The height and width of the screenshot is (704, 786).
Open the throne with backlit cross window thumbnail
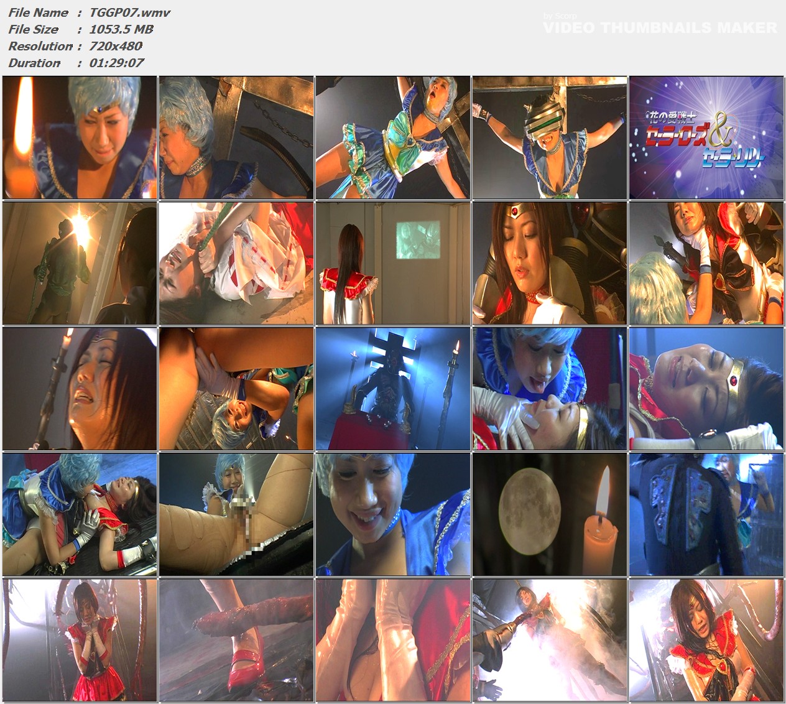393,389
